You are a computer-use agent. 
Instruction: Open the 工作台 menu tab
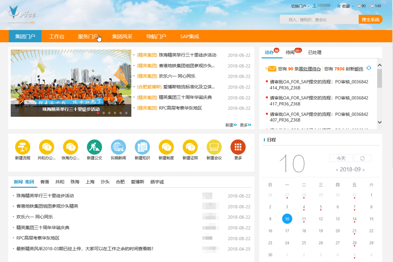pos(57,36)
